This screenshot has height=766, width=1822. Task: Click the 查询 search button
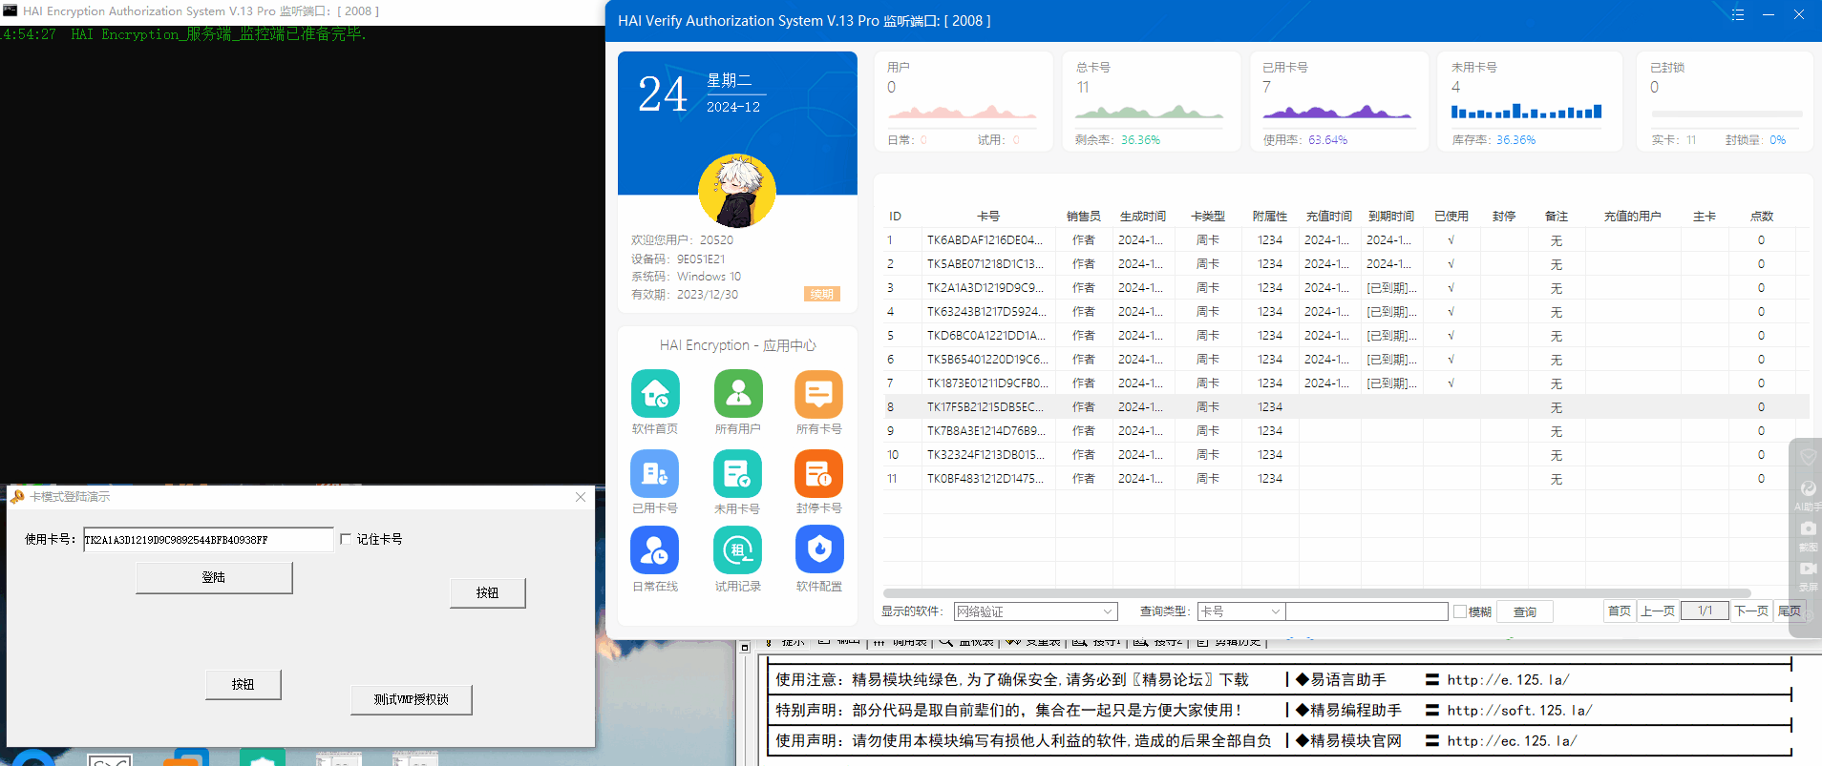point(1524,611)
